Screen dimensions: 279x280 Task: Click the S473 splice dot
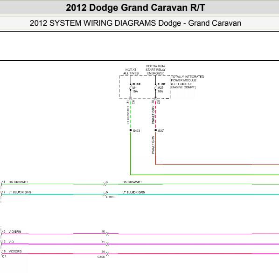point(131,130)
